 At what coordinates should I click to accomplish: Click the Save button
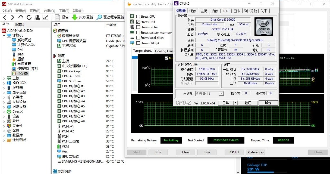click(207, 152)
